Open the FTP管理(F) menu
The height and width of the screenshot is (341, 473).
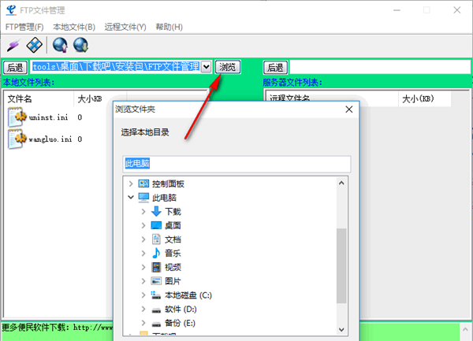click(24, 27)
